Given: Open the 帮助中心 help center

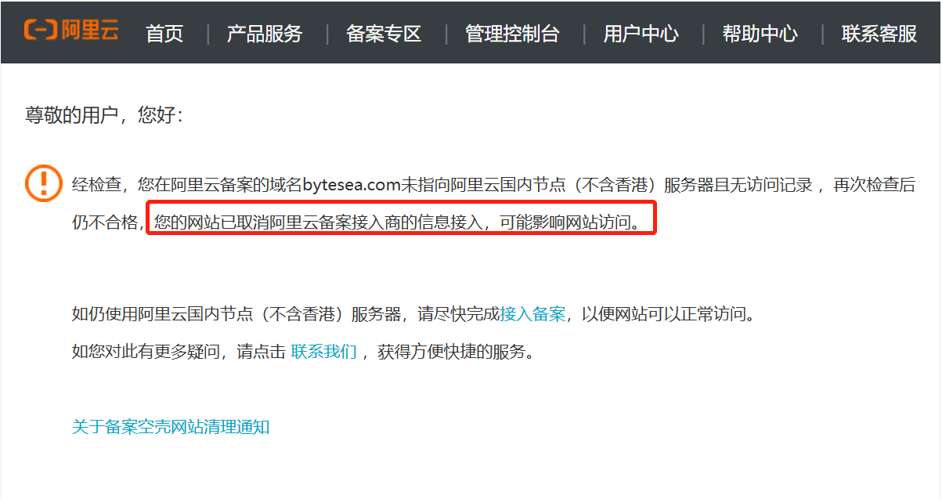Looking at the screenshot, I should point(760,34).
